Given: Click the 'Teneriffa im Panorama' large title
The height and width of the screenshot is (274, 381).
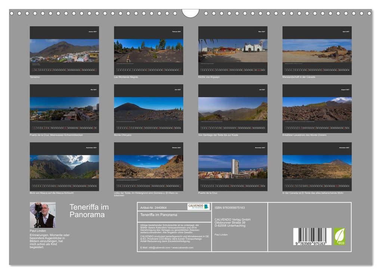Looking at the screenshot, I should pyautogui.click(x=89, y=211).
